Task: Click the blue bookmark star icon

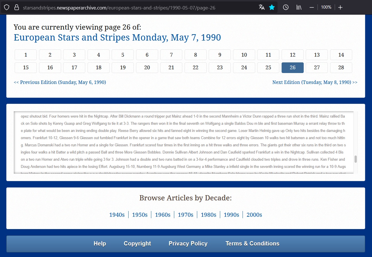Action: [272, 7]
